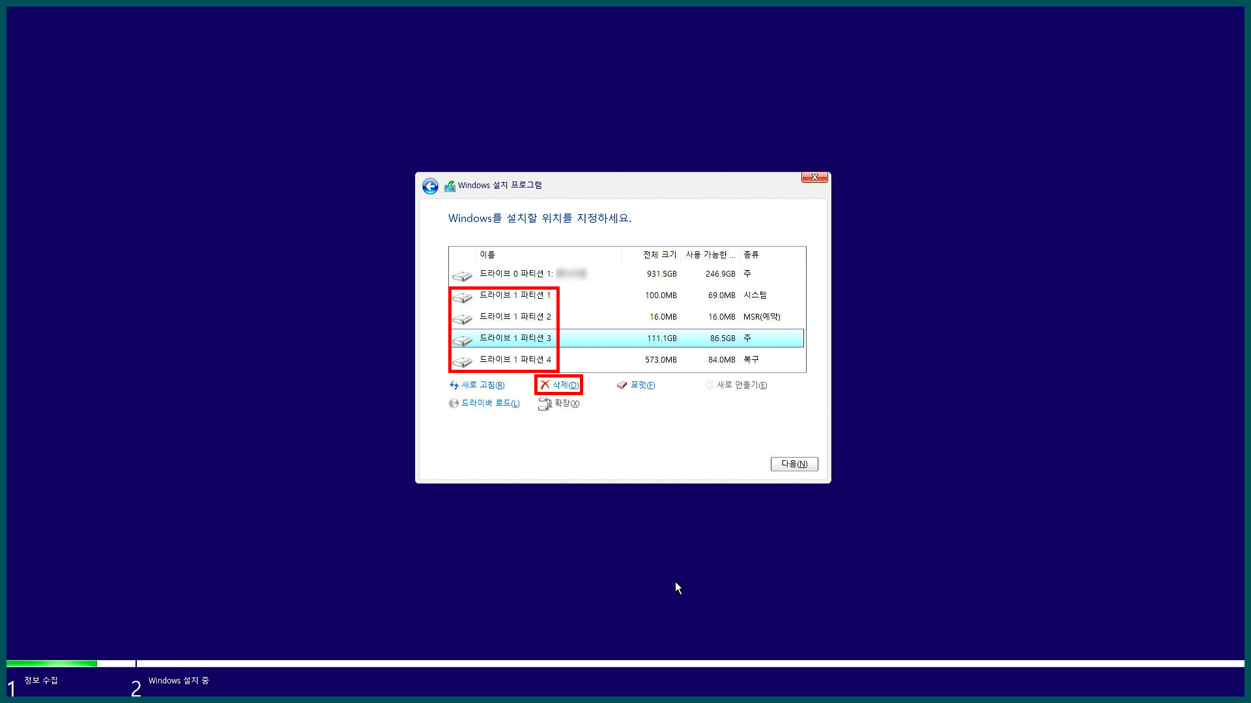The image size is (1251, 703).
Task: Select row 드라이브 1 파티션 2
Action: pyautogui.click(x=627, y=317)
